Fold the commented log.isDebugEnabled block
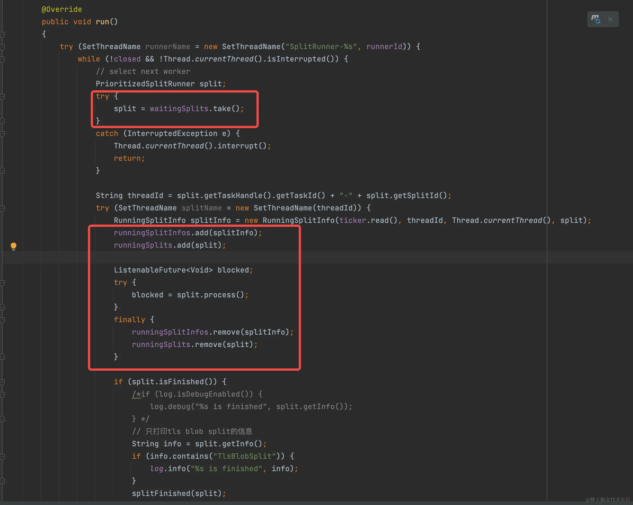Image resolution: width=633 pixels, height=505 pixels. point(2,394)
